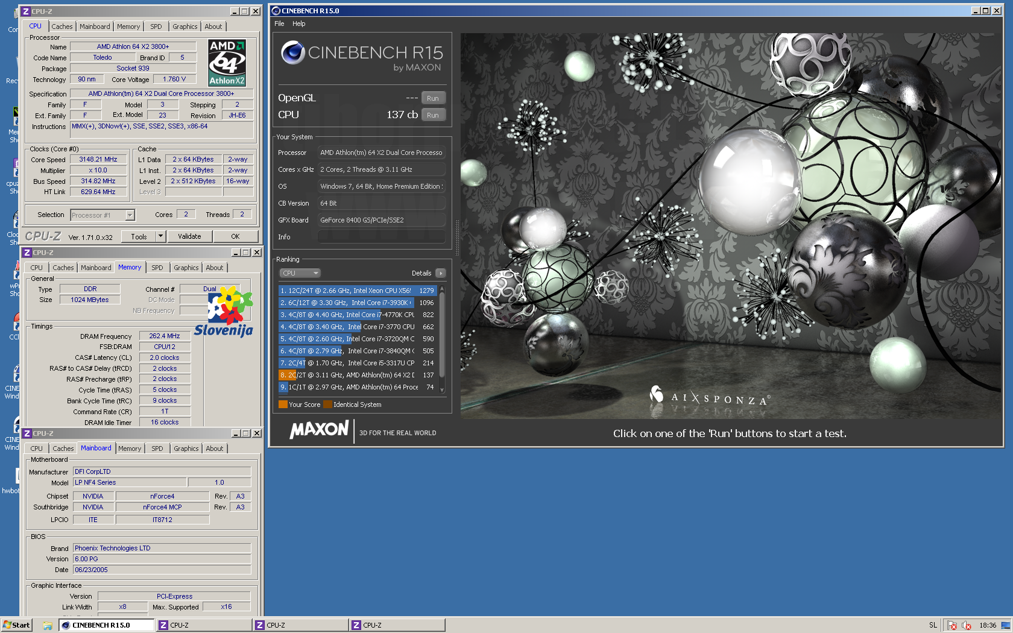Click the top CPU-Z window title icon

26,11
